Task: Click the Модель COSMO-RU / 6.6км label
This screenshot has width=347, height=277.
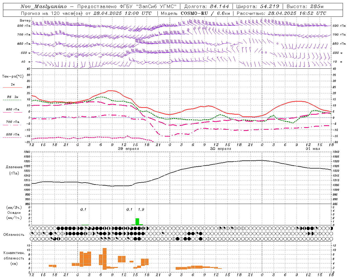Action: (x=195, y=13)
